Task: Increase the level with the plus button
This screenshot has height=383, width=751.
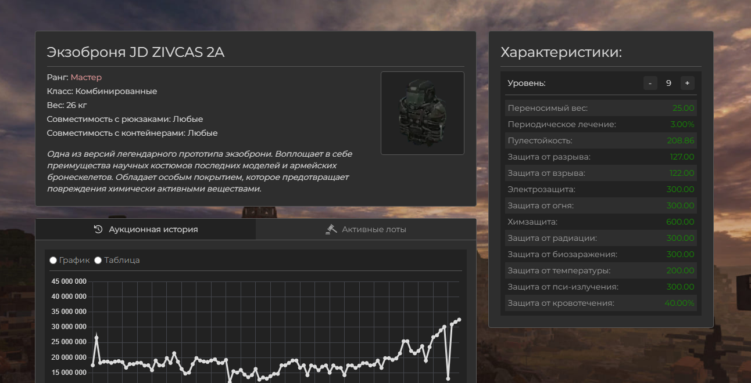Action: coord(687,83)
